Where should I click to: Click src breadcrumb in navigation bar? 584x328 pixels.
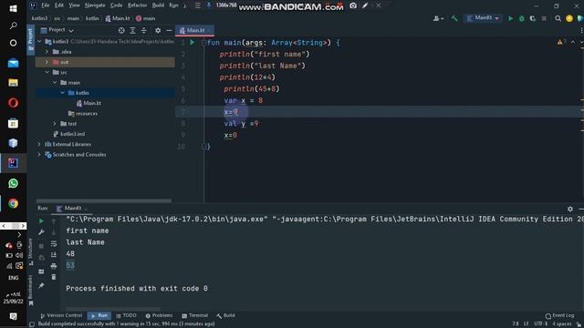57,18
